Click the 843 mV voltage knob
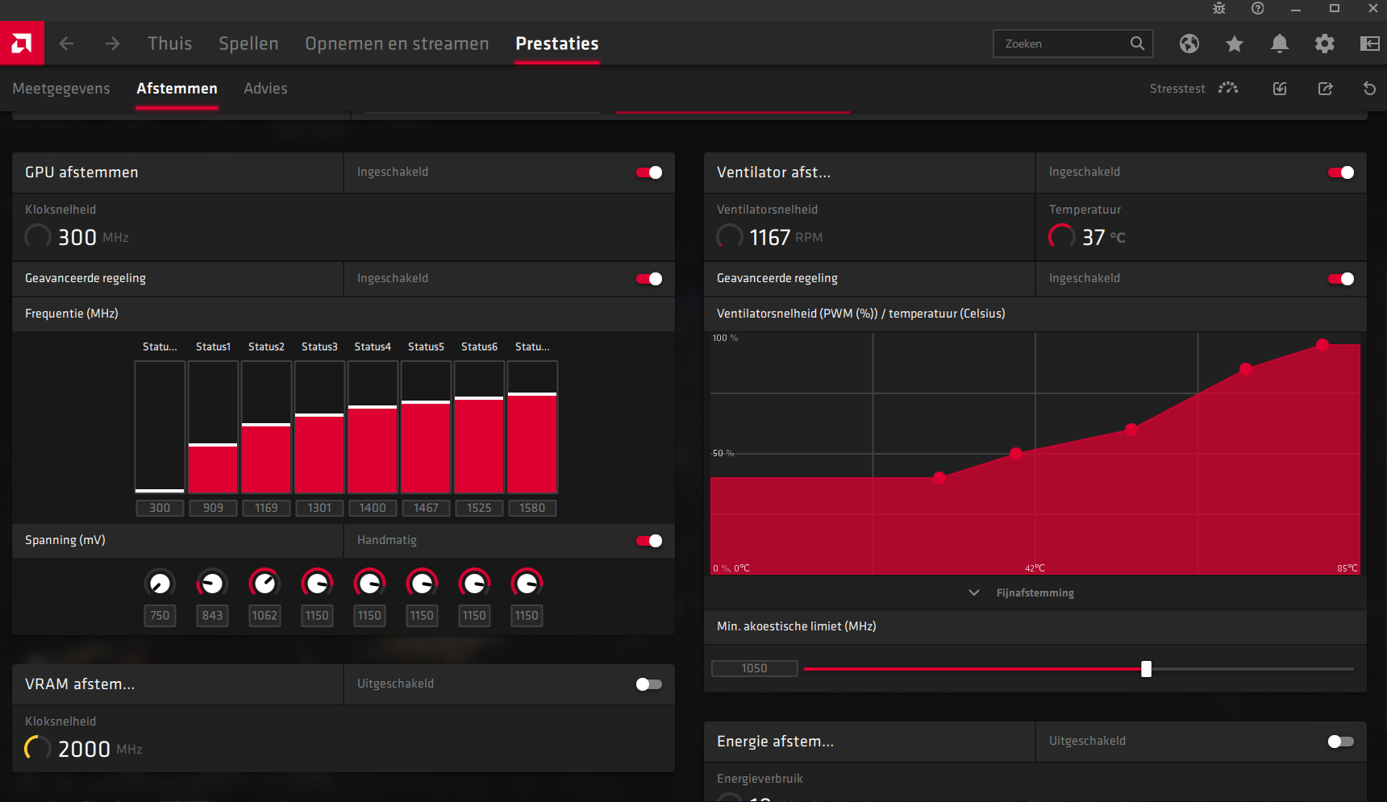This screenshot has height=802, width=1387. 212,583
